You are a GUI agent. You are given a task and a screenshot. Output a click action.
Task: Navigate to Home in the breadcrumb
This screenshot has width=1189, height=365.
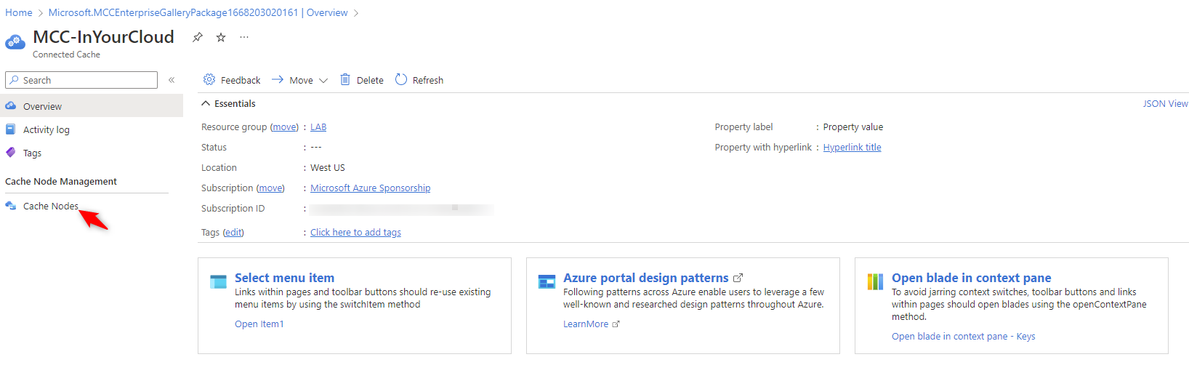tap(19, 12)
